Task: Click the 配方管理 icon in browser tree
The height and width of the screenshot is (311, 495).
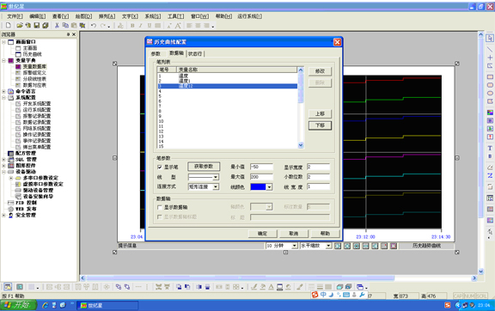Action: click(x=10, y=153)
